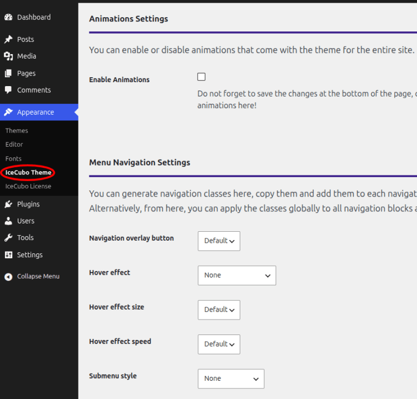Click the Animations Settings heading
417x399 pixels.
pyautogui.click(x=129, y=19)
